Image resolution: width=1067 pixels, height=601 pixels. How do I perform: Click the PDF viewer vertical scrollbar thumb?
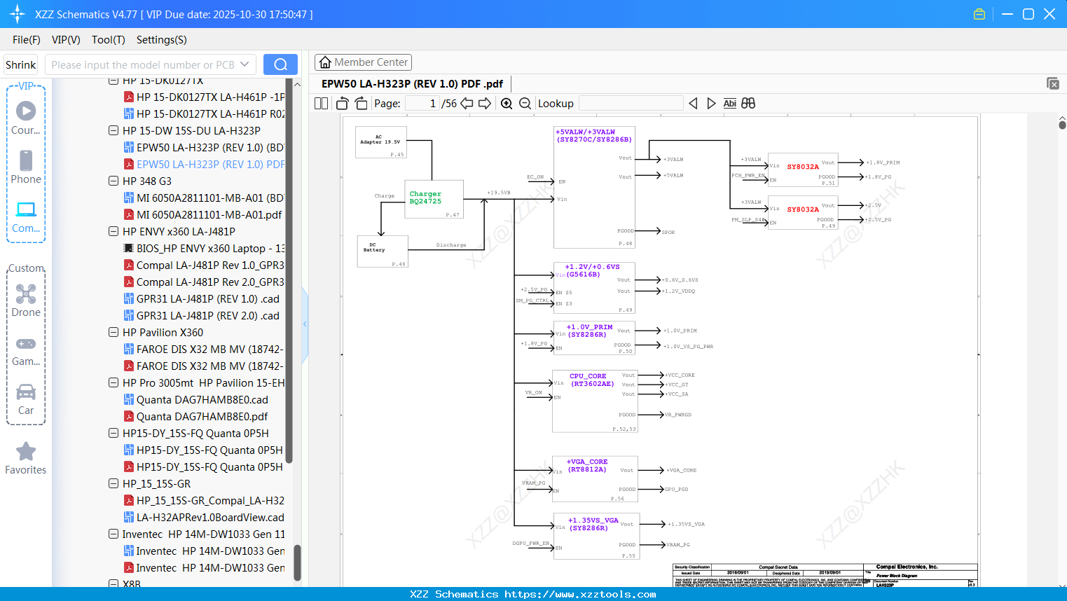click(1062, 125)
